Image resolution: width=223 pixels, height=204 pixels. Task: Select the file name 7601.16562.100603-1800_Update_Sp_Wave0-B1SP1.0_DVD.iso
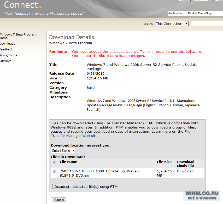coord(100,173)
